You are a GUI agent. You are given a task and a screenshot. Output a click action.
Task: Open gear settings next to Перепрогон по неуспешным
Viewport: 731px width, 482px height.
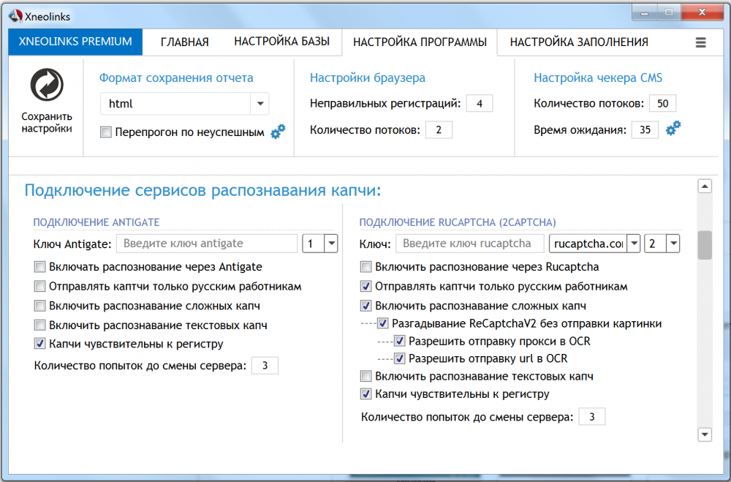pyautogui.click(x=278, y=132)
